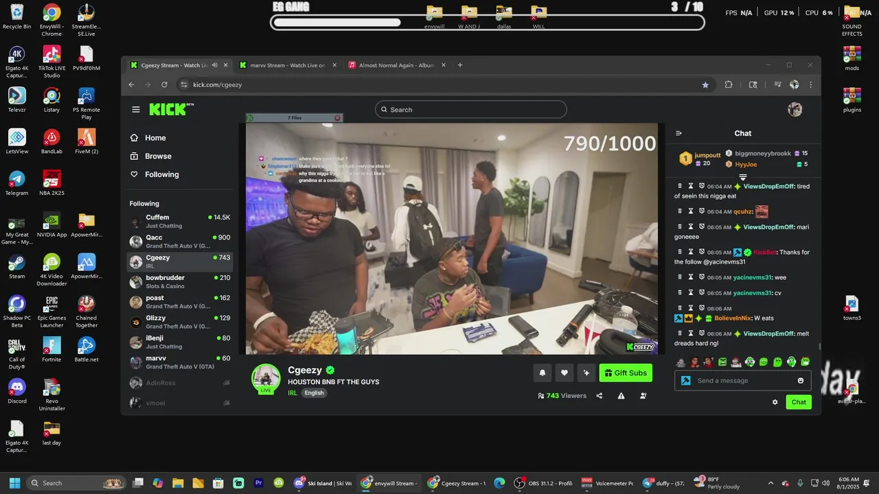Image resolution: width=879 pixels, height=494 pixels.
Task: Open OBS 31.1.2 in taskbar
Action: (x=544, y=483)
